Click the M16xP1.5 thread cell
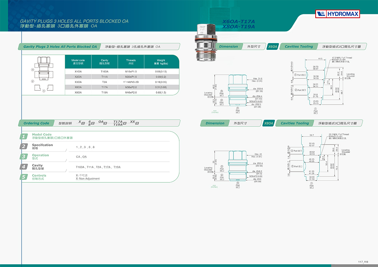378x267 pixels. (131, 71)
